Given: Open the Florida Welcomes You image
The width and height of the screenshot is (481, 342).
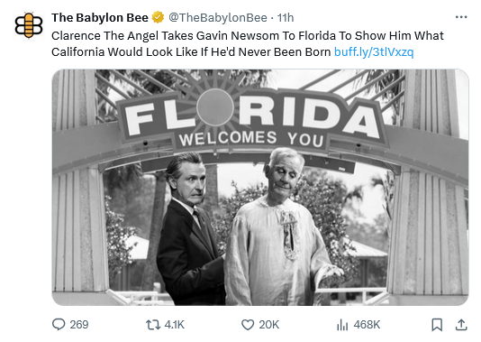Looking at the screenshot, I should pyautogui.click(x=260, y=187).
